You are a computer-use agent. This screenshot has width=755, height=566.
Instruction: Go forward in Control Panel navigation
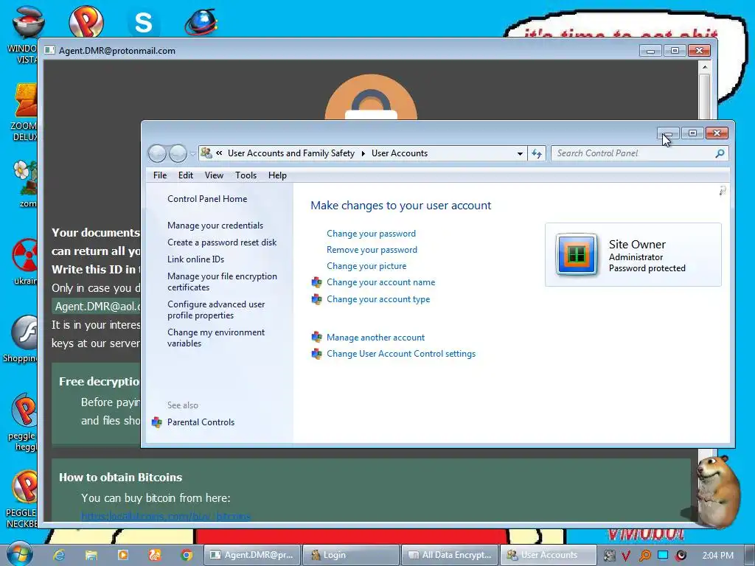[x=178, y=153]
